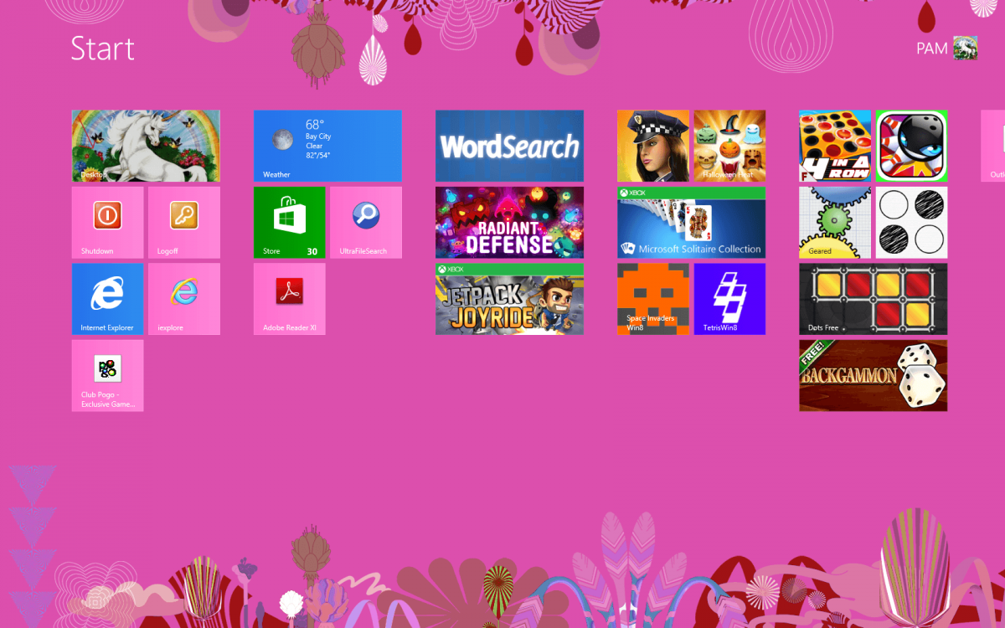The width and height of the screenshot is (1005, 628).
Task: Click the Shutdown tile
Action: (107, 223)
